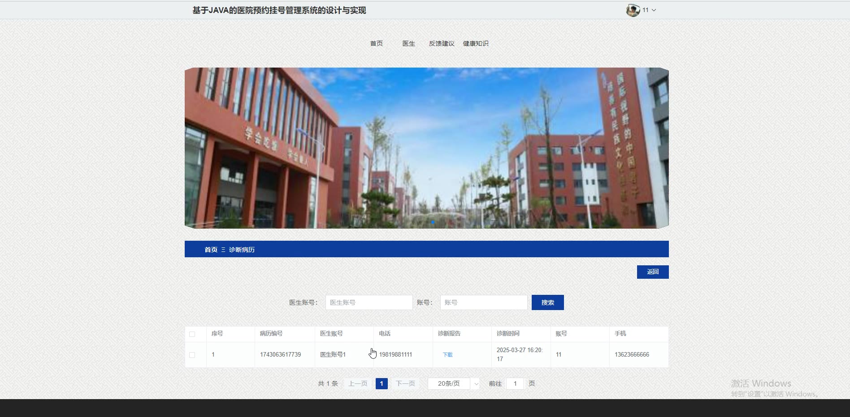Go to the 医生 navigation page
This screenshot has height=417, width=850.
pyautogui.click(x=408, y=43)
